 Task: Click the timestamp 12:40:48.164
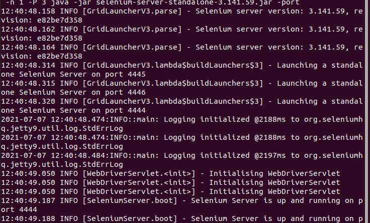coord(28,47)
